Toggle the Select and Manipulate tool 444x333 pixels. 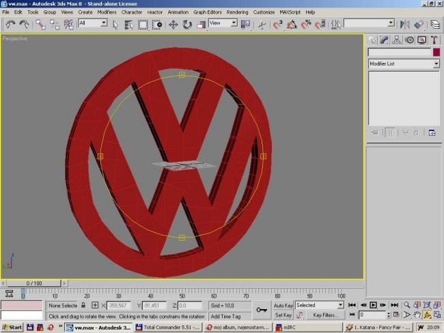pyautogui.click(x=262, y=25)
